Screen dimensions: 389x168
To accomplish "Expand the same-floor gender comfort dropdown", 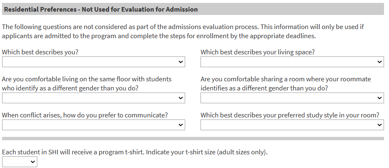I will tap(93, 98).
